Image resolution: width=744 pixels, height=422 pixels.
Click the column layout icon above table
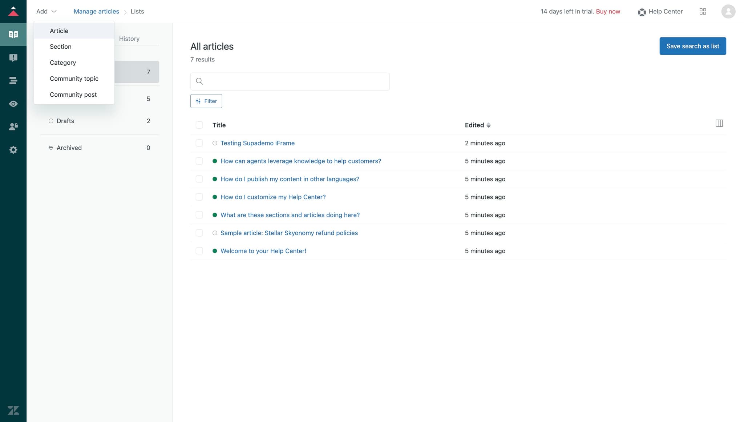[x=719, y=123]
